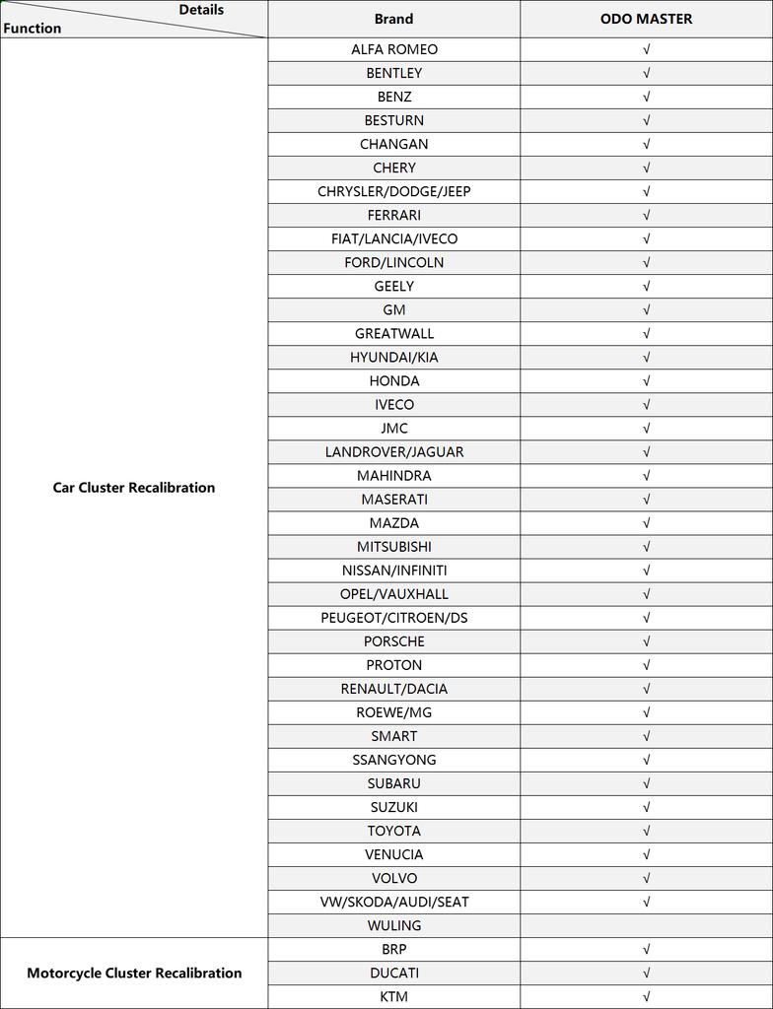
Task: Select the Brand column header
Action: (x=394, y=19)
